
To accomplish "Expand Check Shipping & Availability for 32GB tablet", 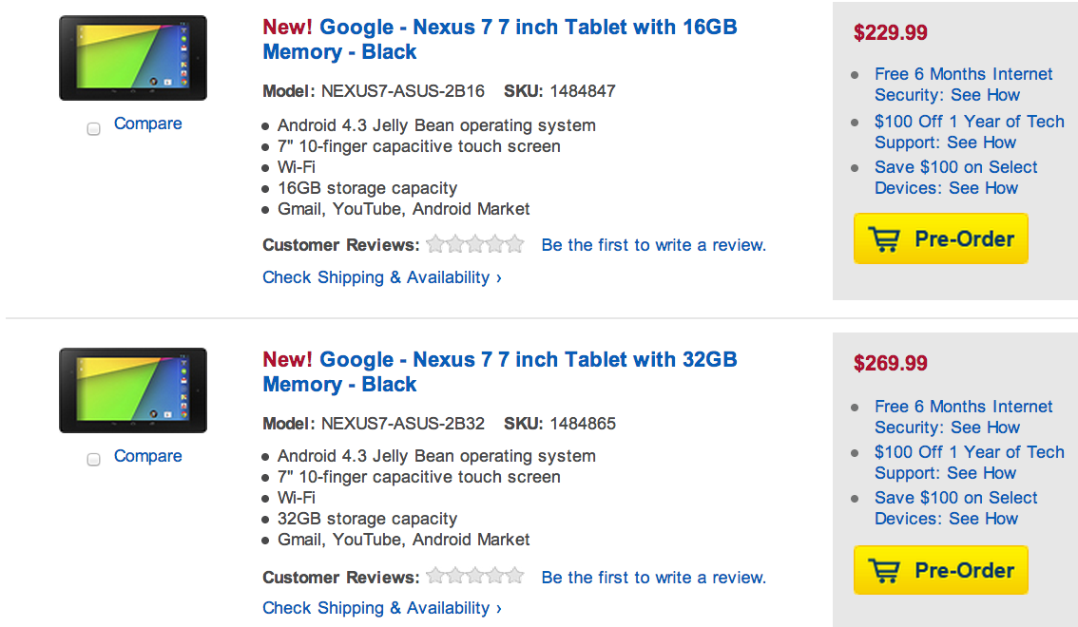I will [381, 608].
